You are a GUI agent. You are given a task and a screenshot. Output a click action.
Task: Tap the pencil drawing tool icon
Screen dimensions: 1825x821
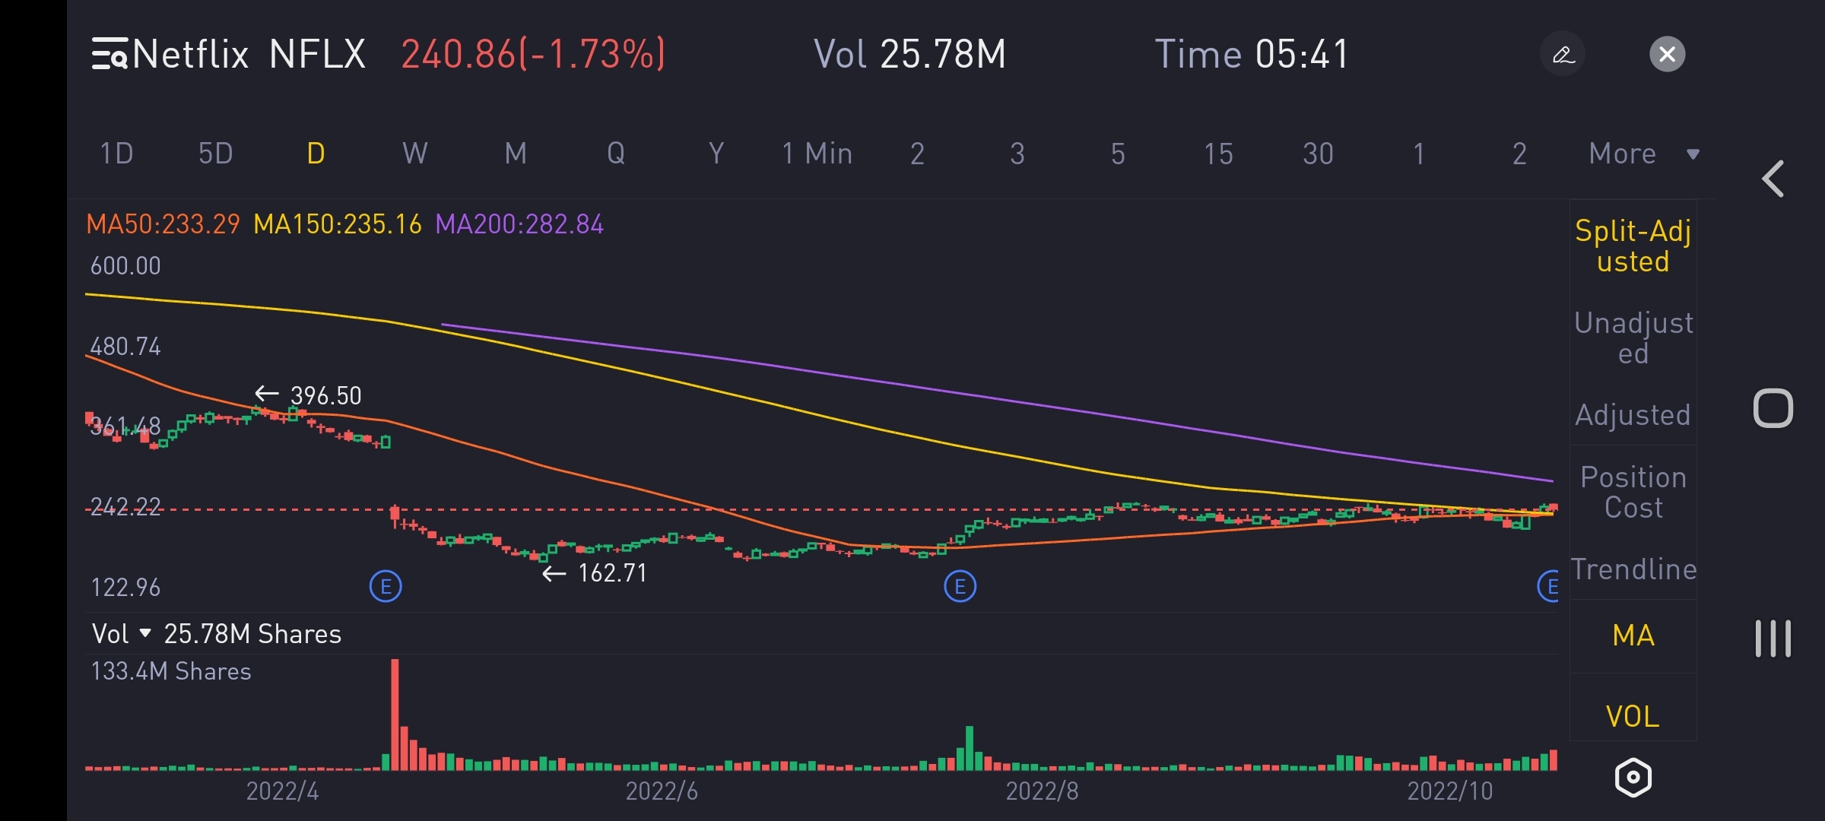pos(1563,55)
